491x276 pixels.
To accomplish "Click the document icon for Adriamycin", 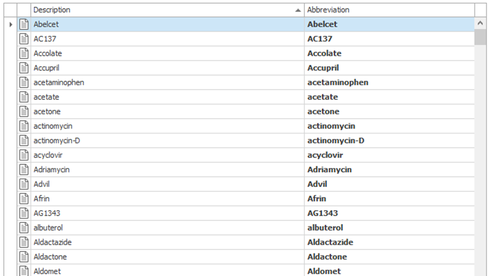I will [24, 169].
